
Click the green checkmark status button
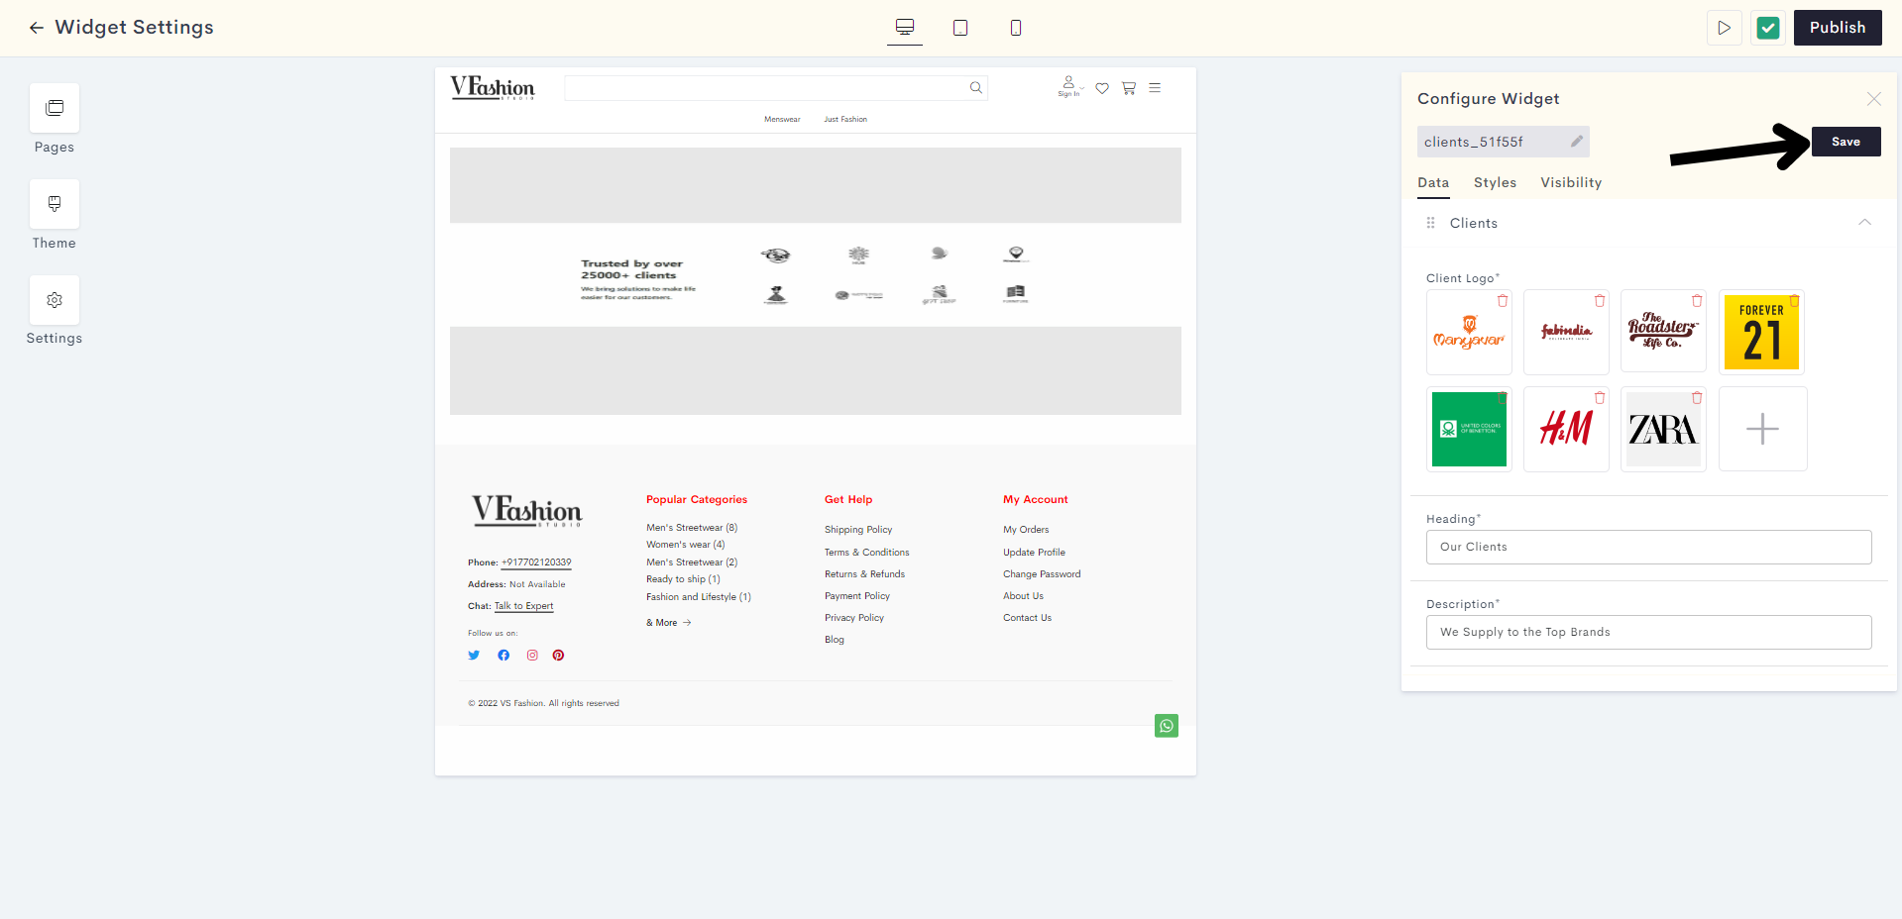tap(1768, 28)
